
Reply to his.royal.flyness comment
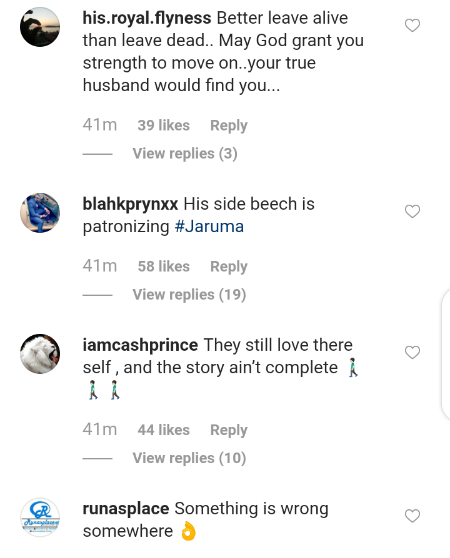pyautogui.click(x=229, y=125)
